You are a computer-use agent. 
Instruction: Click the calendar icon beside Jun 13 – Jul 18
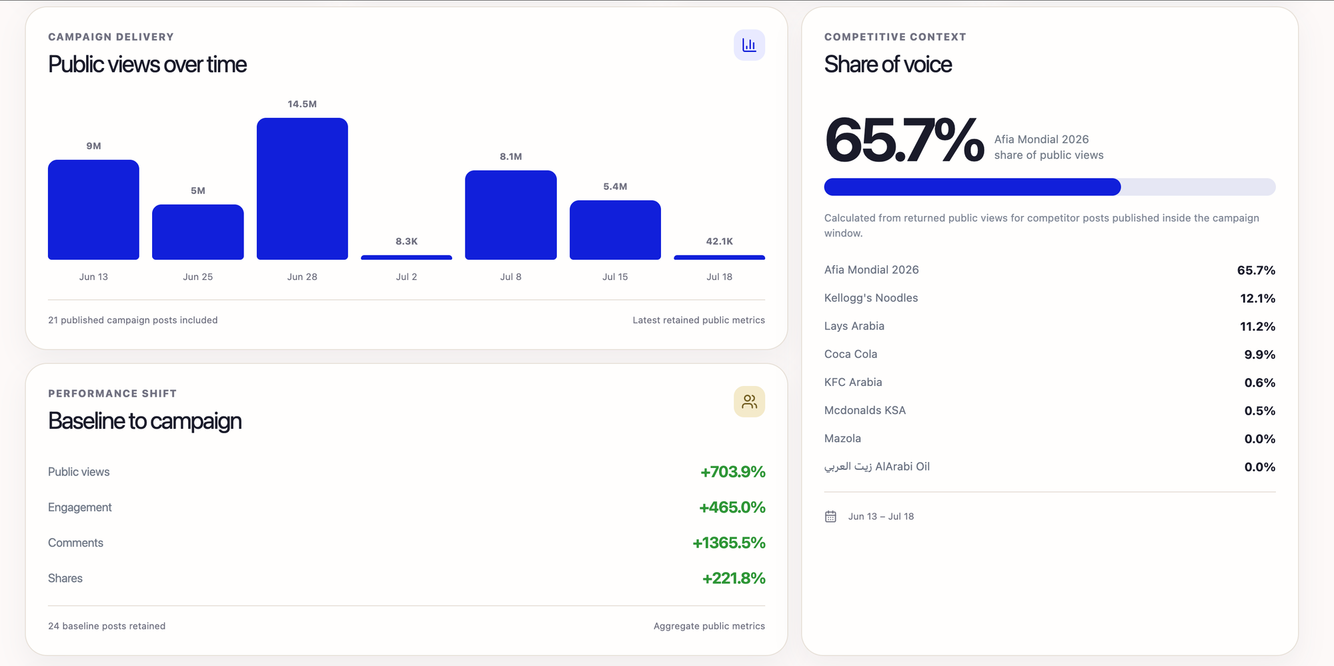pos(830,517)
